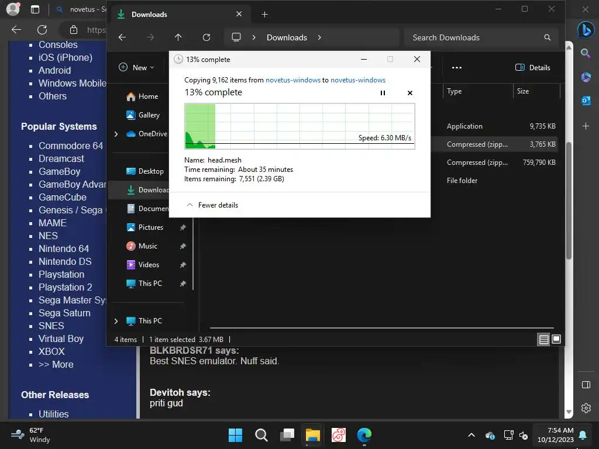599x449 pixels.
Task: Switch to details list view icon
Action: tap(543, 339)
